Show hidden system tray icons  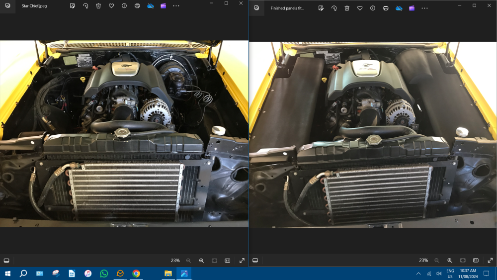pos(418,274)
